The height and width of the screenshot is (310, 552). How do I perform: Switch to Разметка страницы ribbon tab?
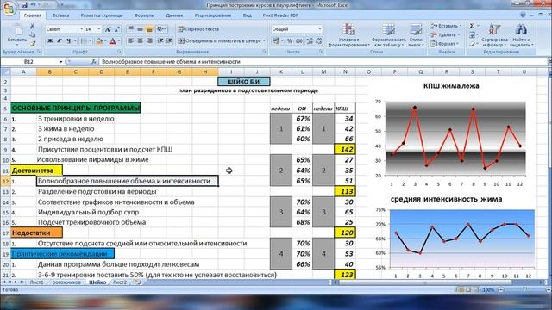(102, 15)
